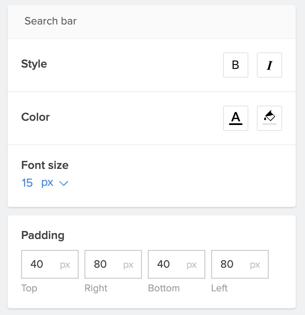Viewport: 305px width, 315px height.
Task: Toggle bold text style
Action: (x=236, y=65)
